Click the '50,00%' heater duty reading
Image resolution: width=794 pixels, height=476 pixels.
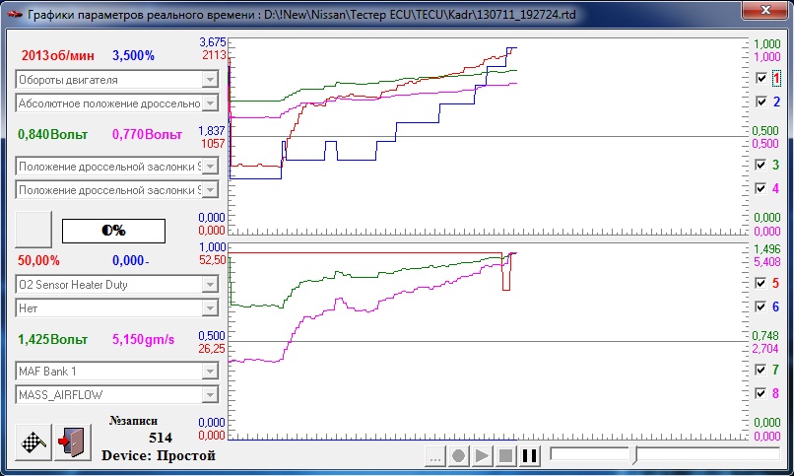pyautogui.click(x=38, y=261)
